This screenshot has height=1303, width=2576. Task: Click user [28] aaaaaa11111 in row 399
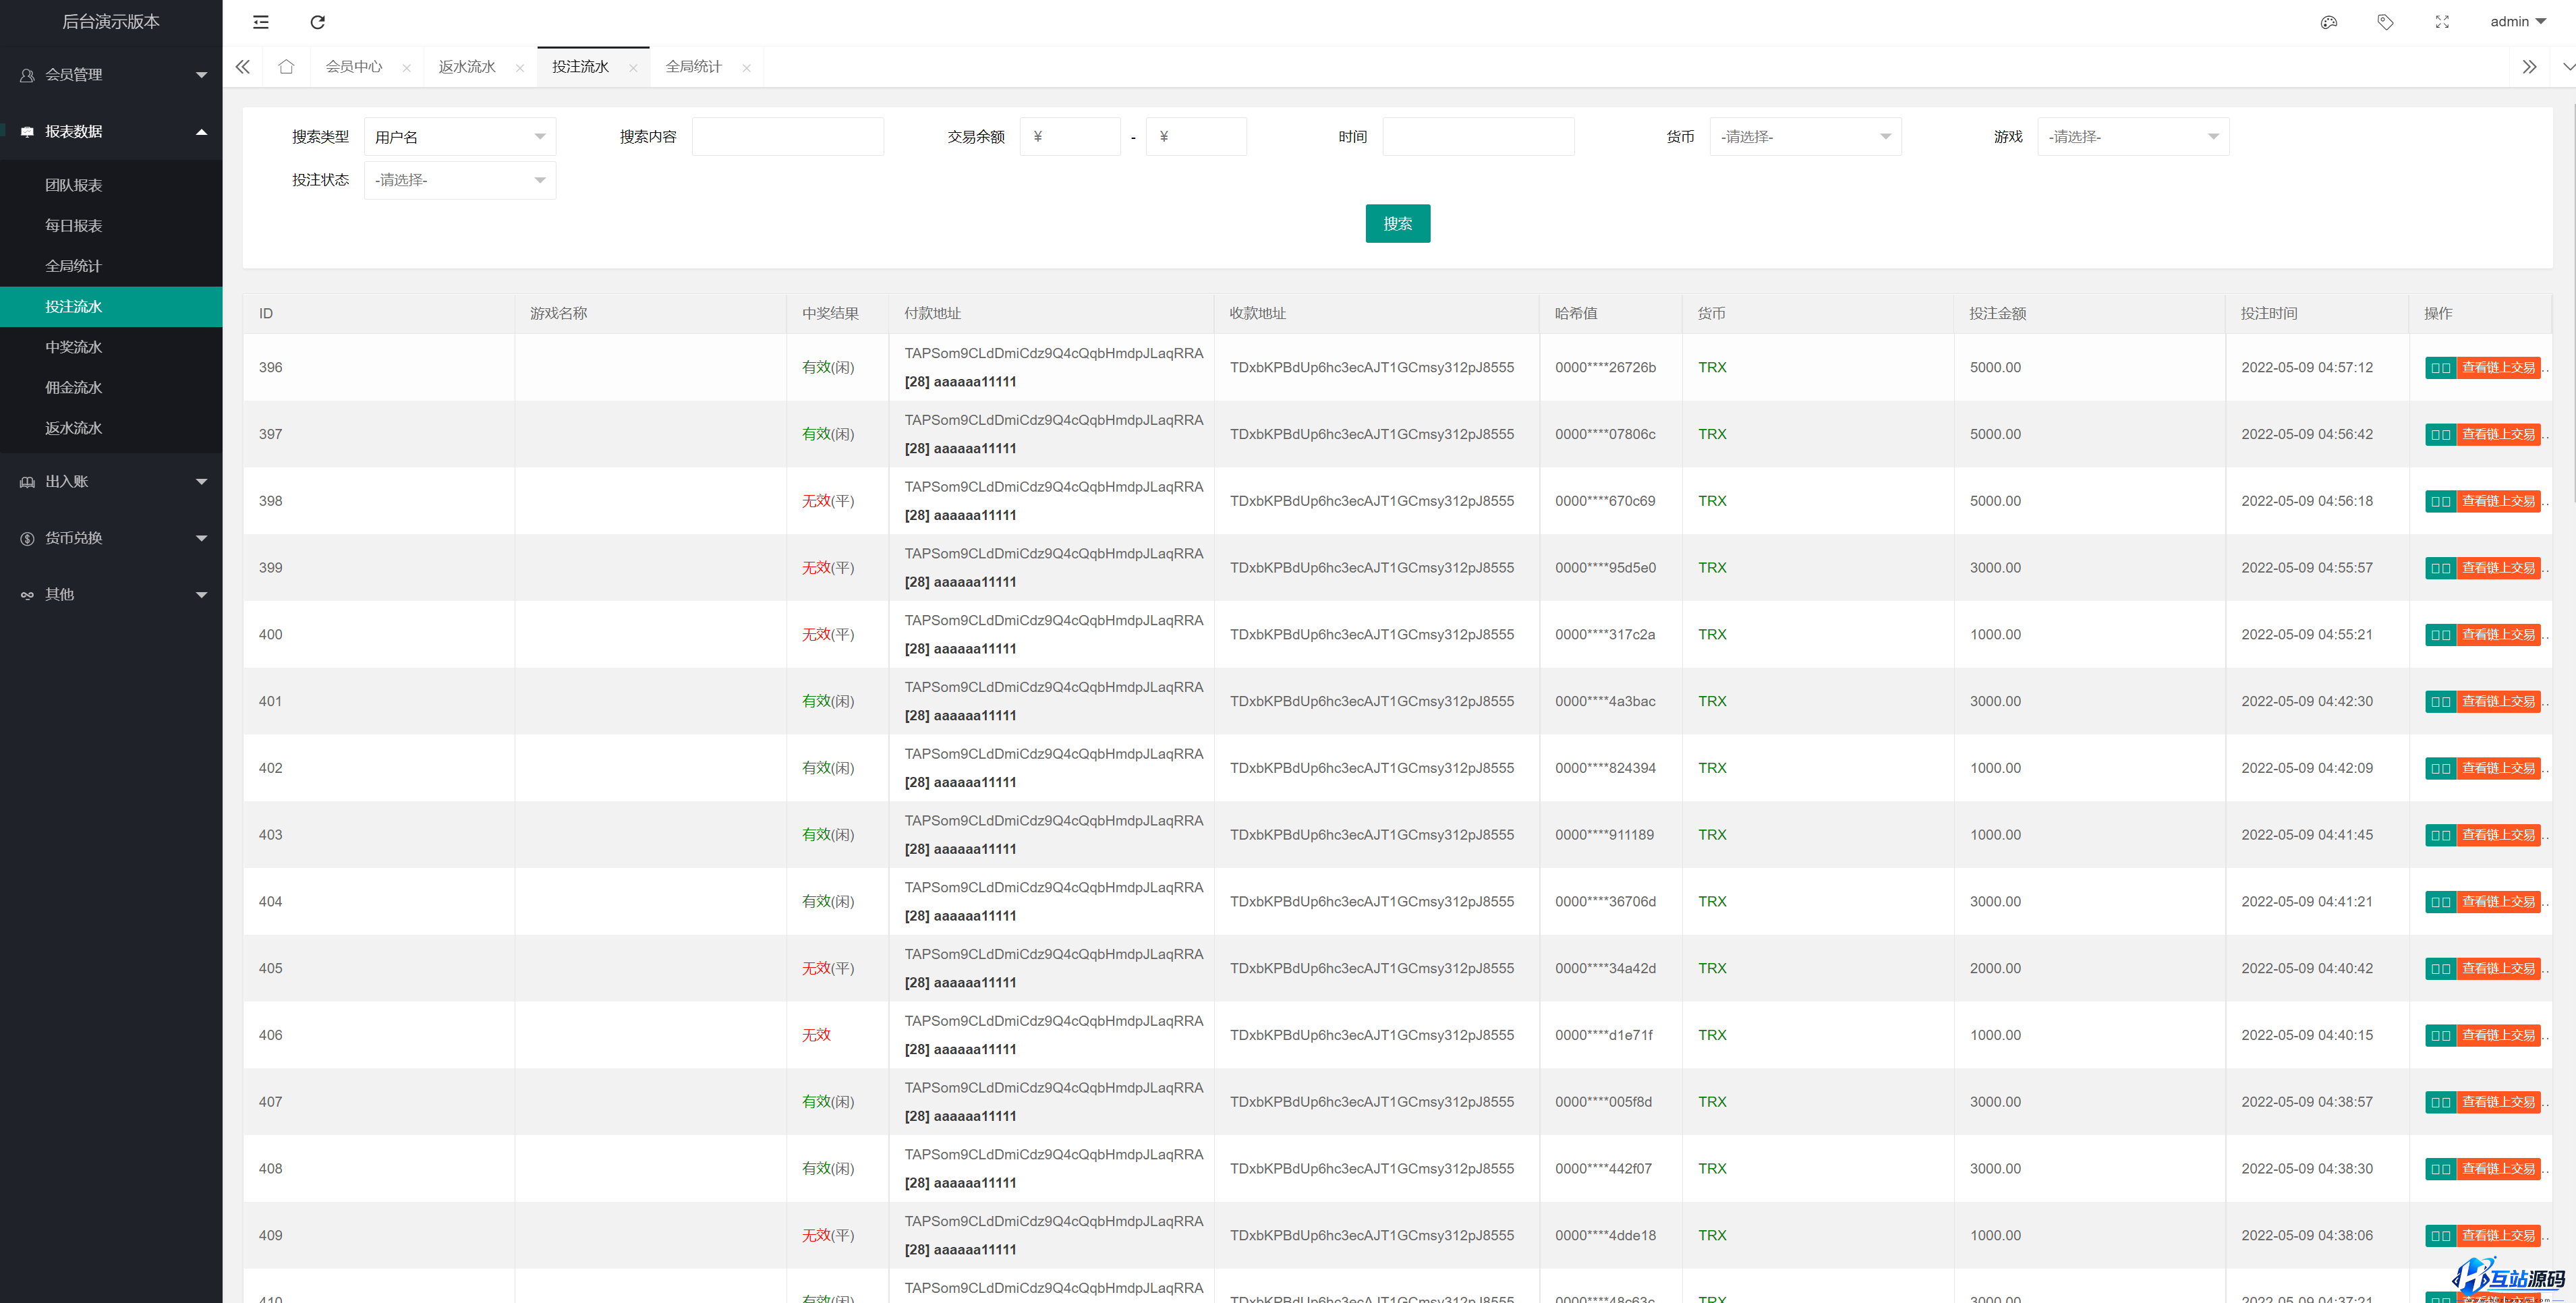point(960,582)
